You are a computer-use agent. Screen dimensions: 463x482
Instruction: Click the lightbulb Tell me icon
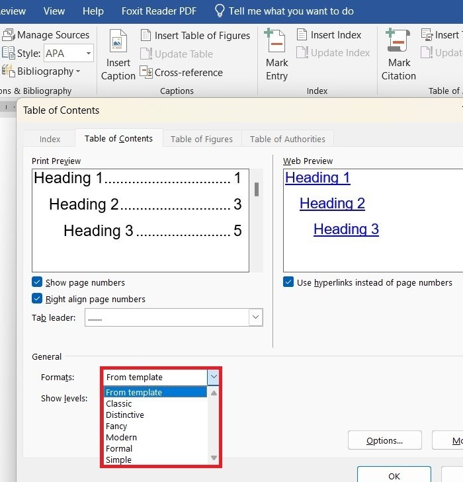[x=220, y=11]
